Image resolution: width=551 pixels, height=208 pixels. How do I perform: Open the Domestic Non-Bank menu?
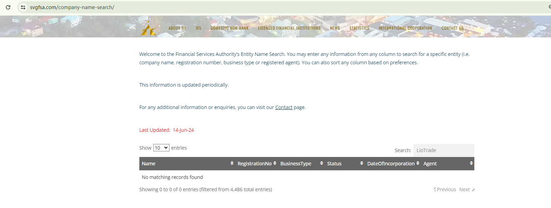tap(230, 28)
